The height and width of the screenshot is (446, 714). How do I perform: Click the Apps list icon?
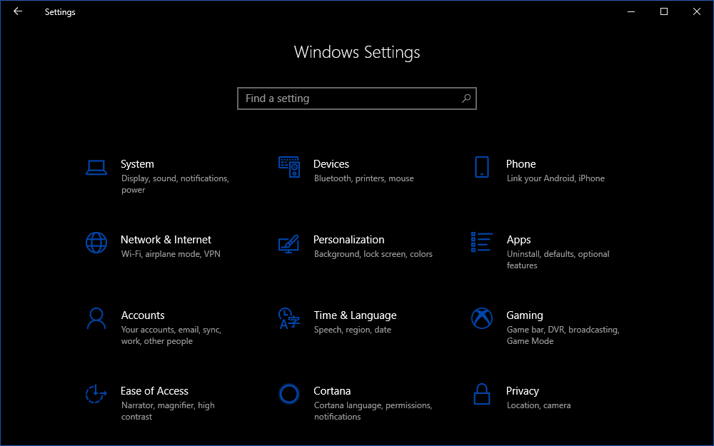(x=482, y=243)
